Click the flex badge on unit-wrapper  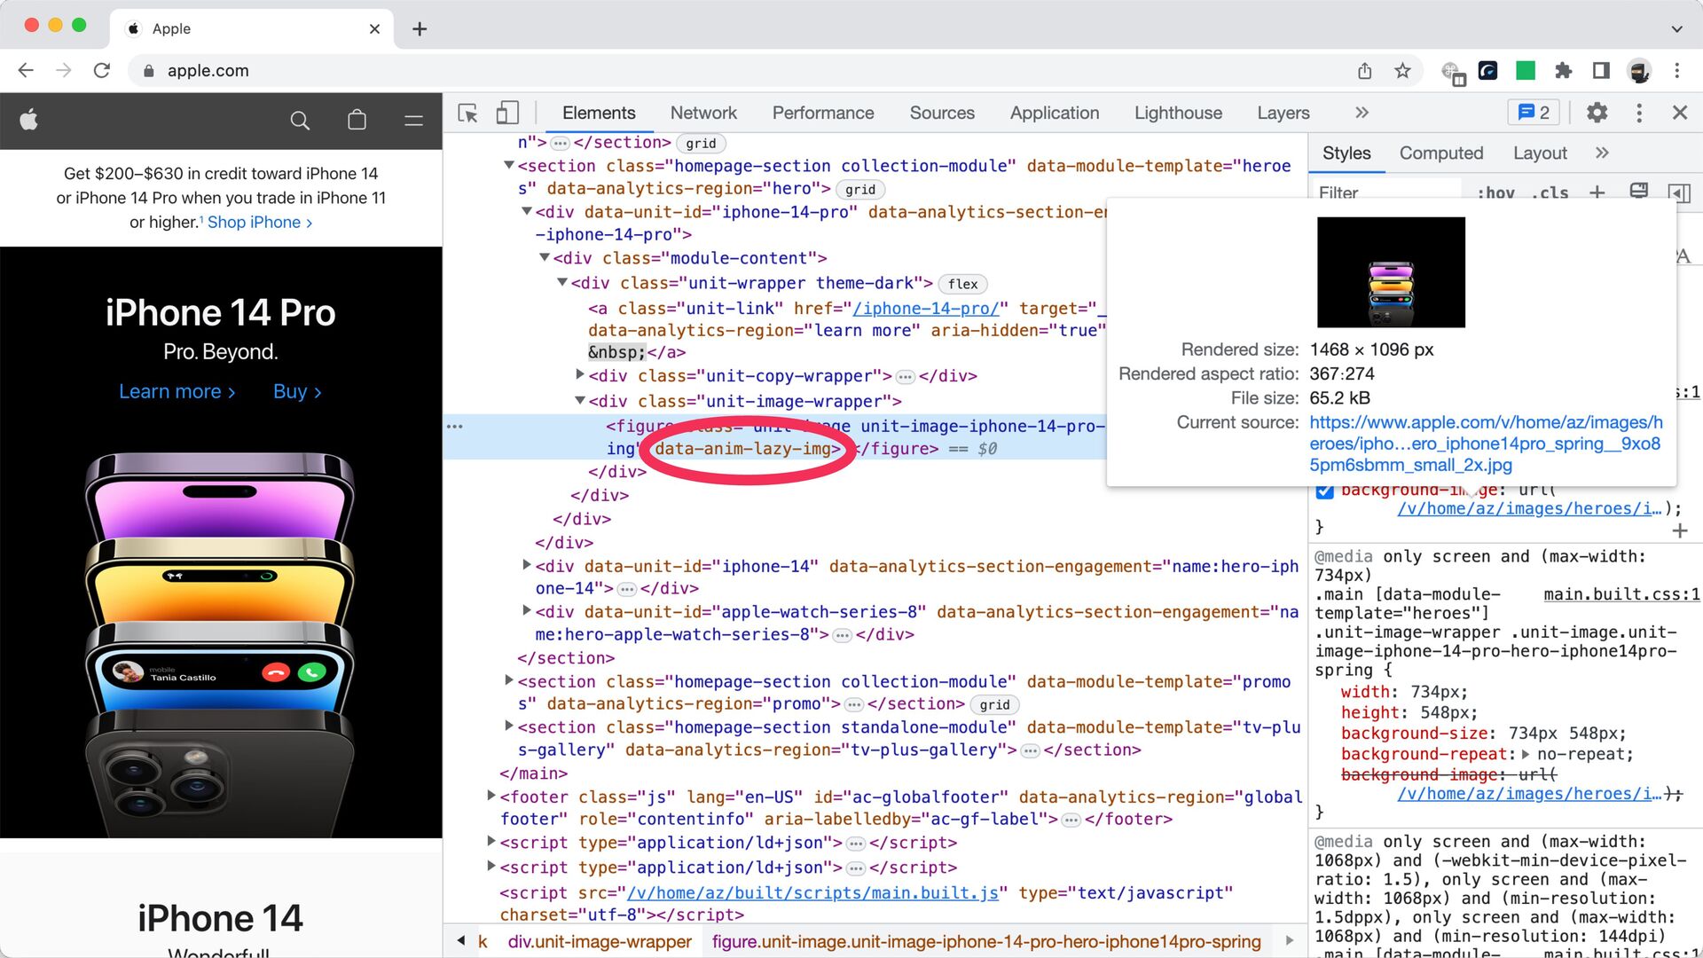click(x=962, y=284)
